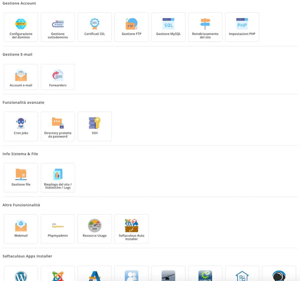This screenshot has height=281, width=300.
Task: Open Gestione MySQL
Action: click(x=168, y=27)
